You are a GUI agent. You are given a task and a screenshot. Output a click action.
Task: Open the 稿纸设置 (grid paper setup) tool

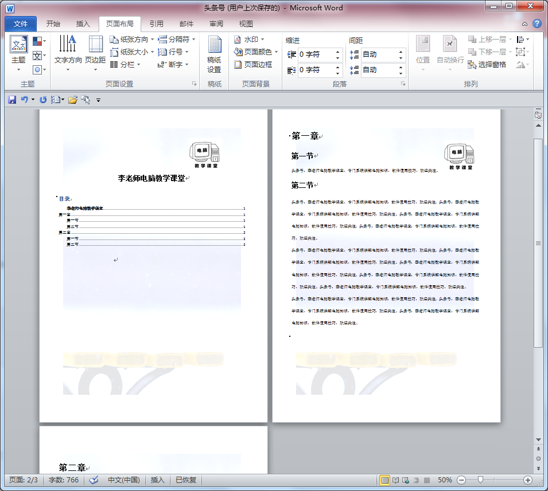(x=213, y=54)
